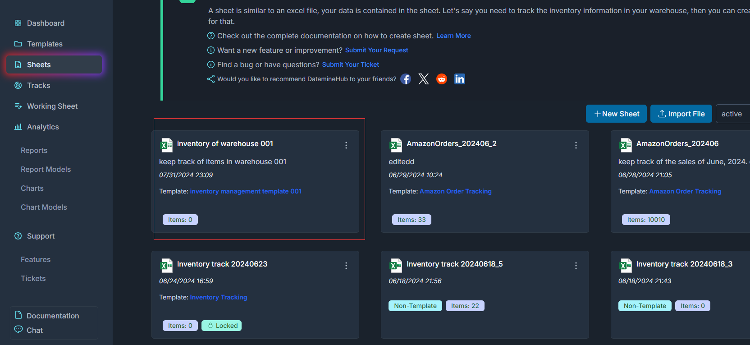
Task: Click the Sheets document icon
Action: 18,64
